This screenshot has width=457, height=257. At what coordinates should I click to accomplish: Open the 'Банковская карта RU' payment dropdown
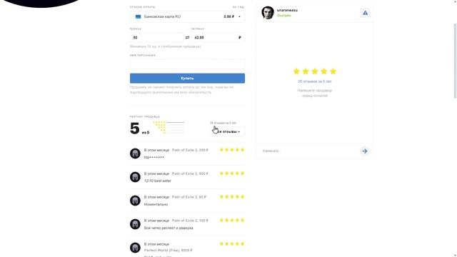click(x=187, y=16)
